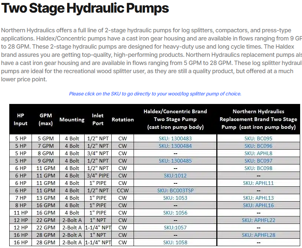Follow the SKU: APHL13 link
302x248 pixels.
tap(258, 198)
